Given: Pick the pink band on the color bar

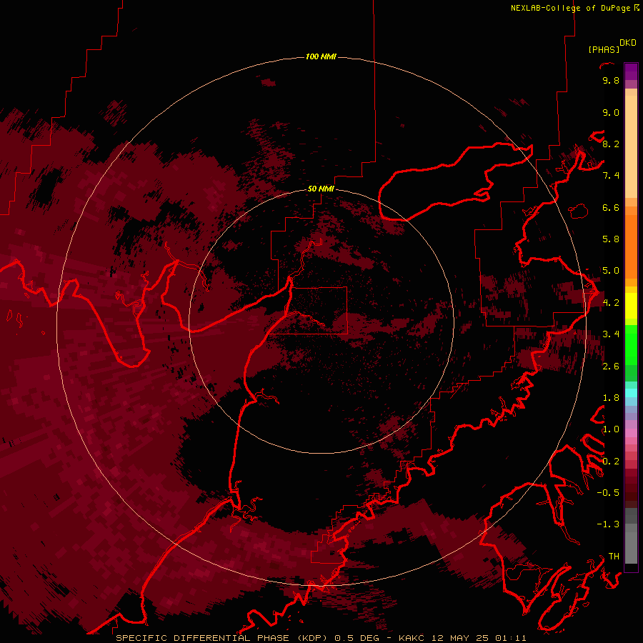Looking at the screenshot, I should click(631, 433).
